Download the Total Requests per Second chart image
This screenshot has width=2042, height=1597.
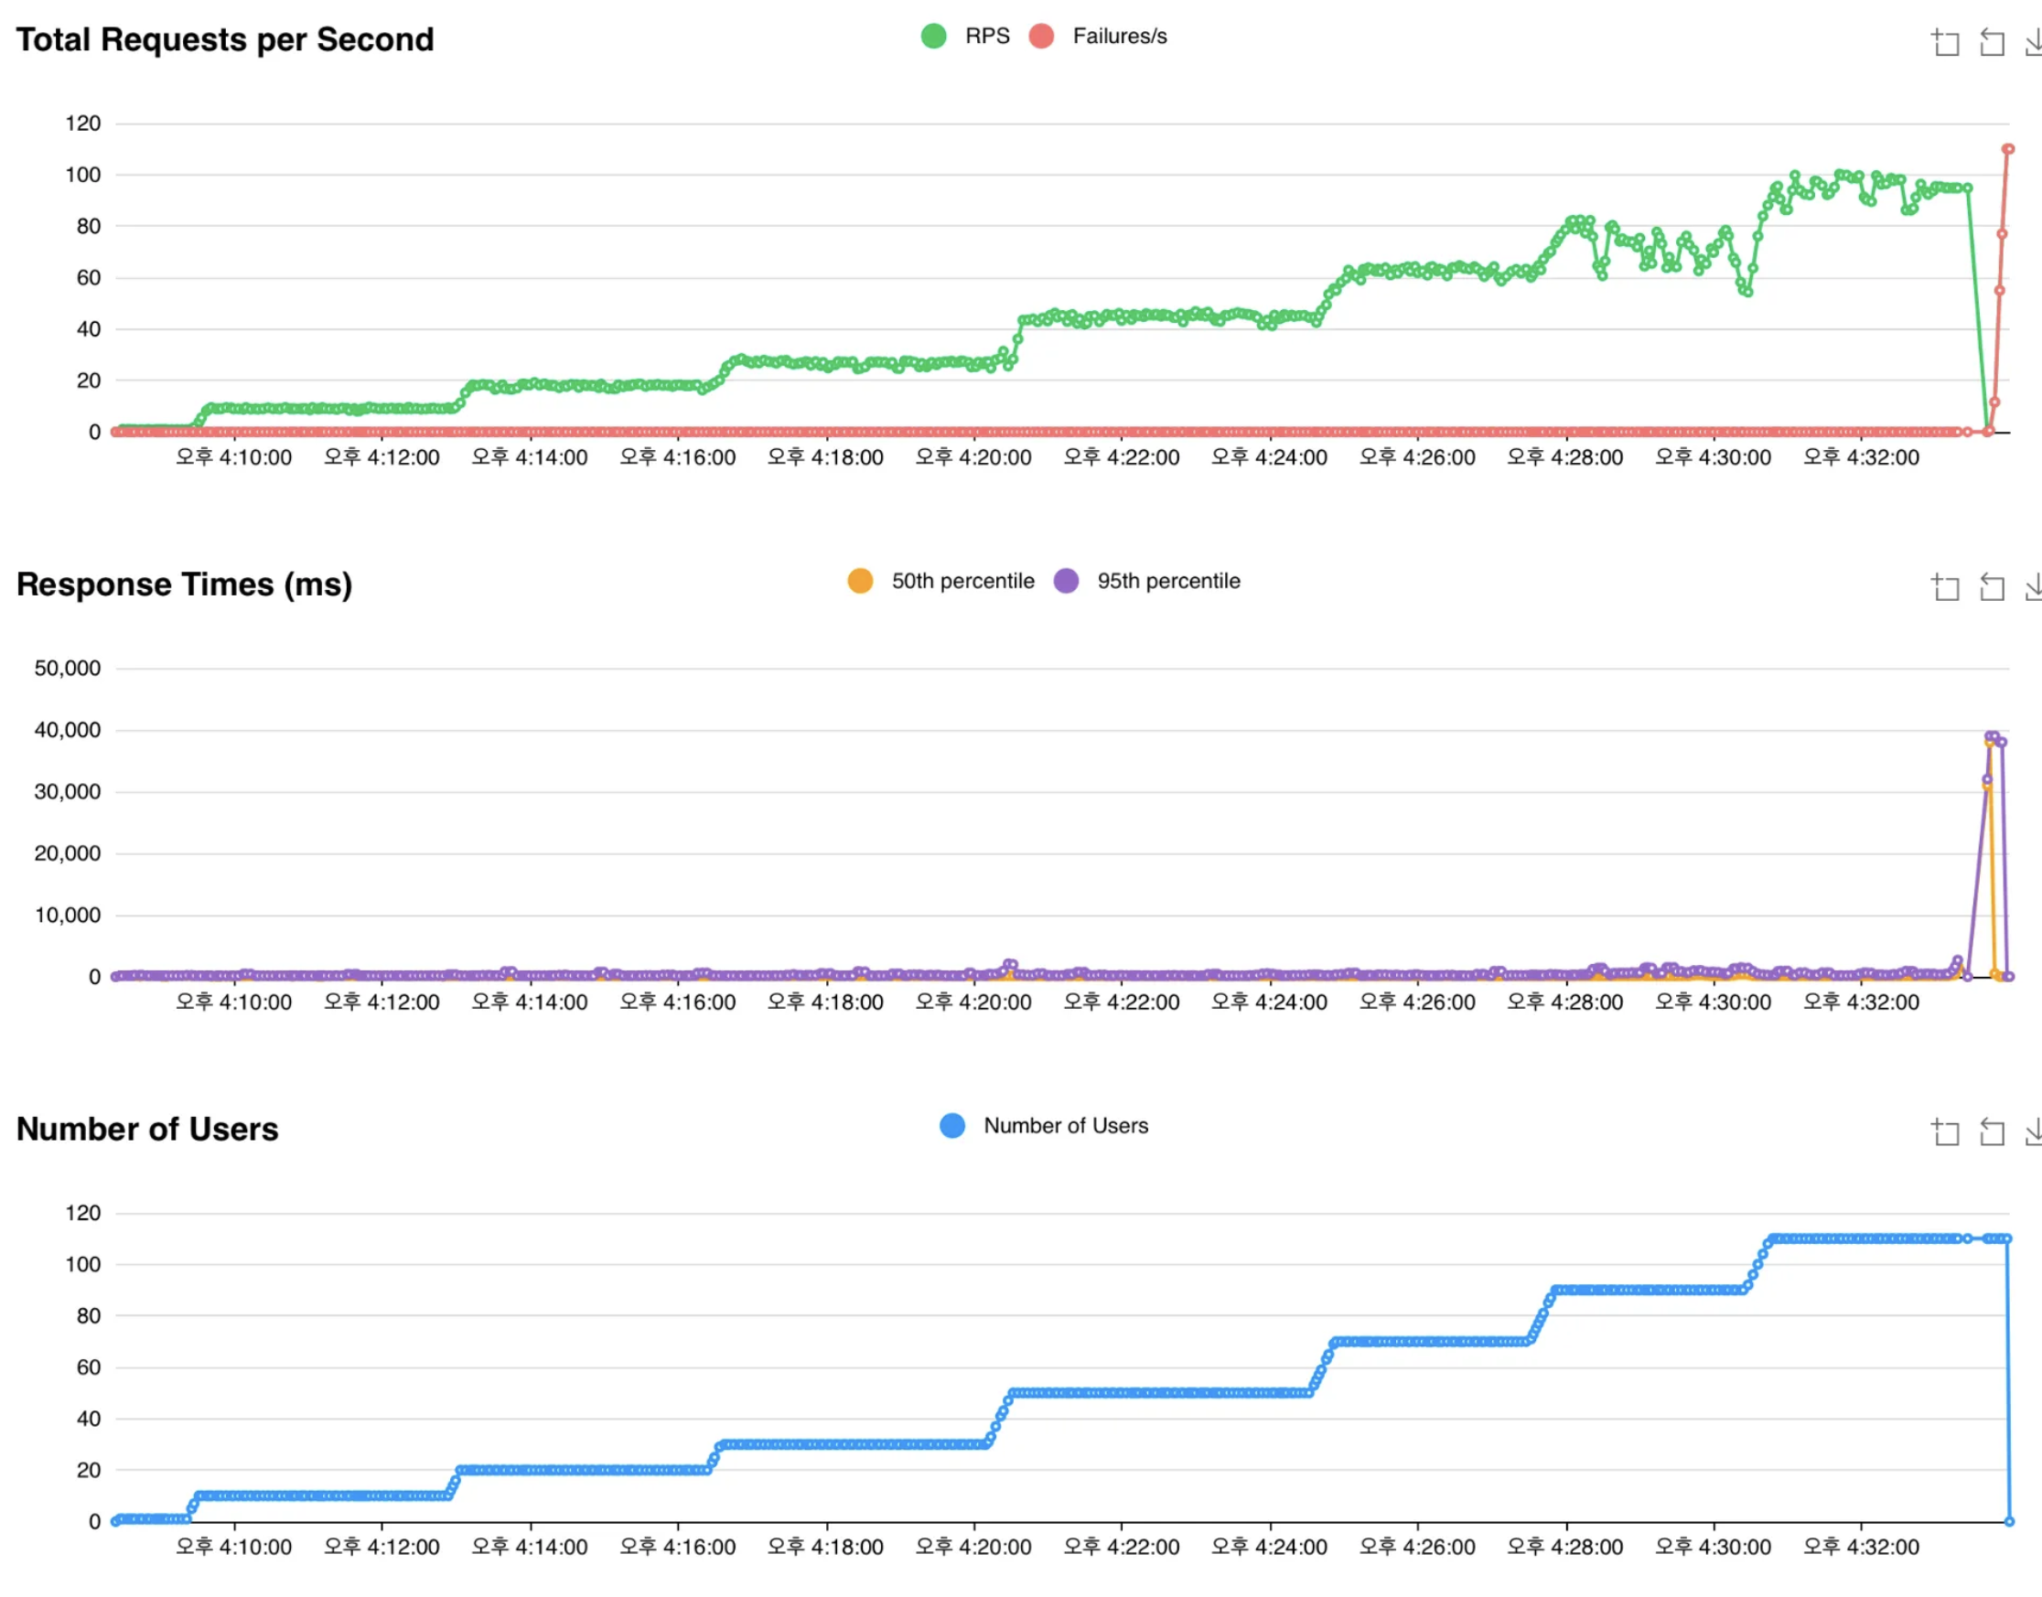2033,42
